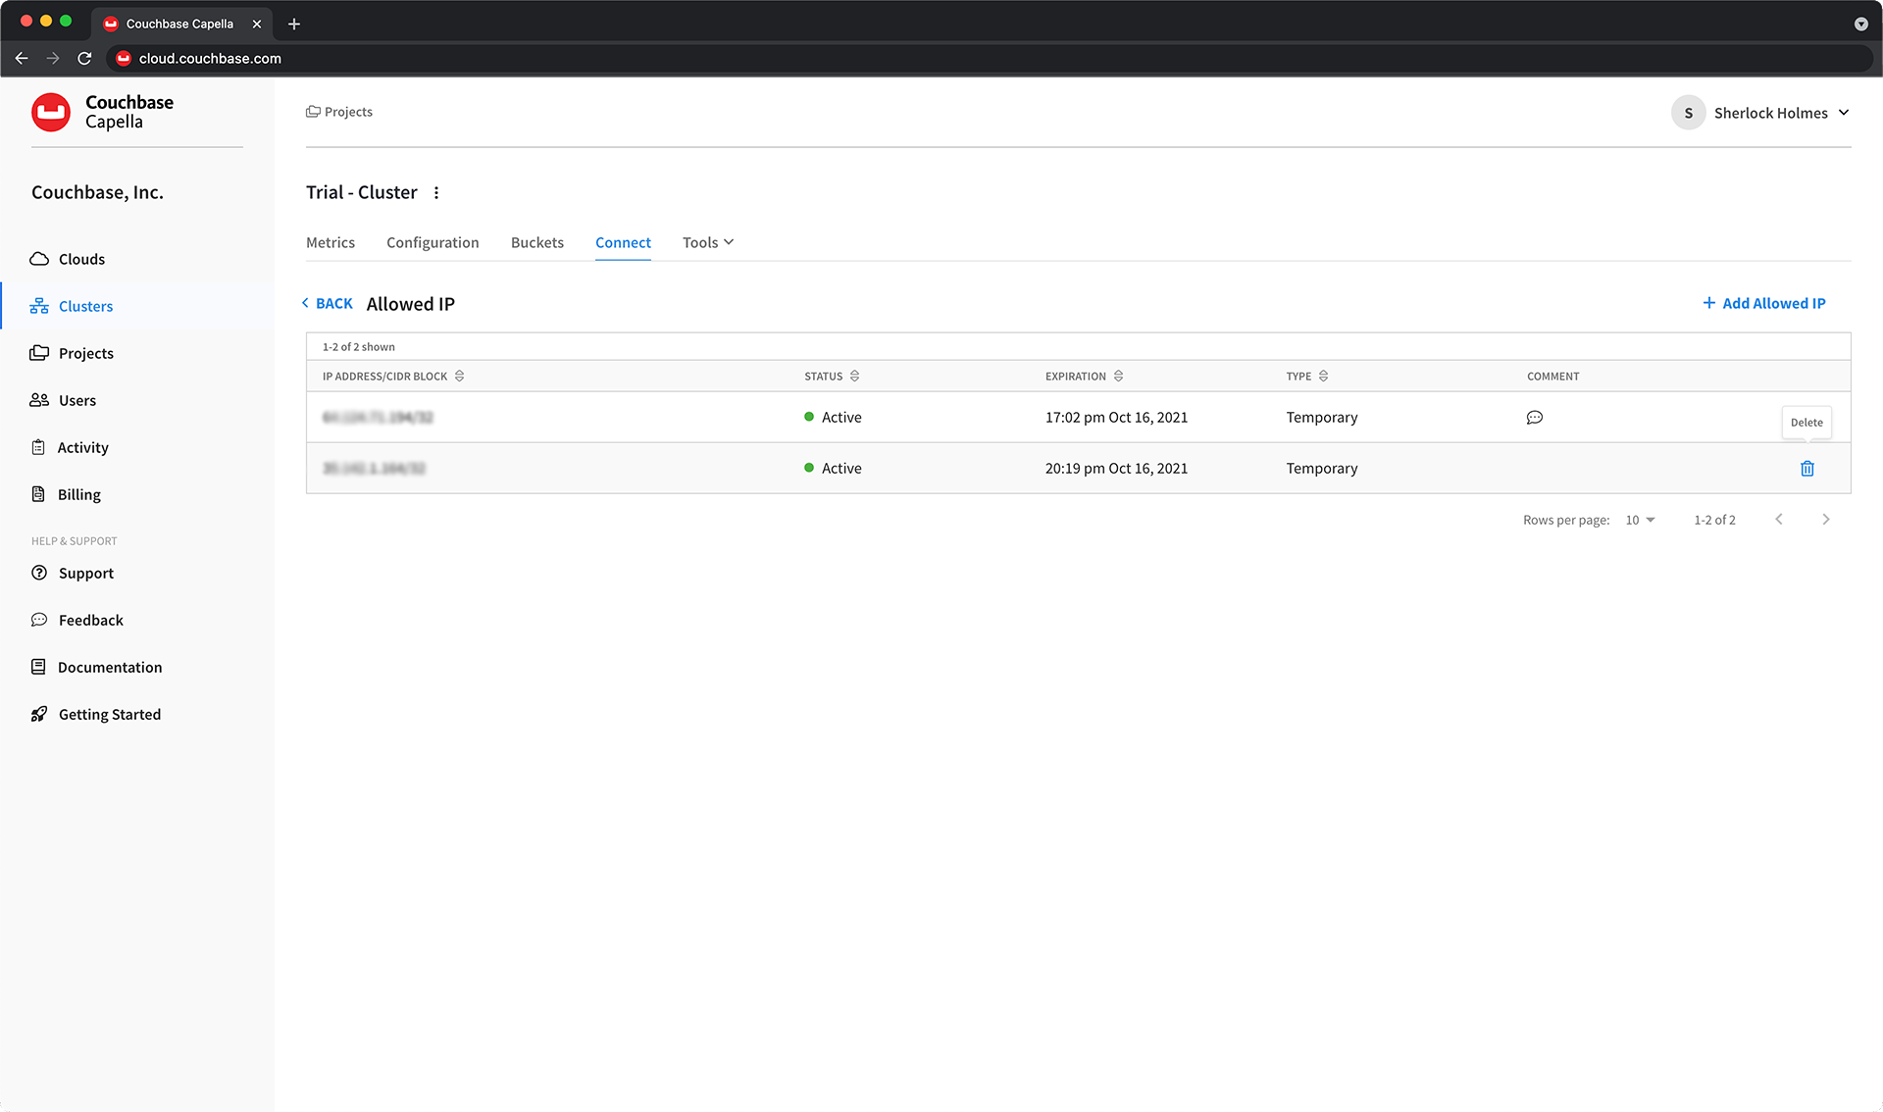The width and height of the screenshot is (1883, 1112).
Task: Click the second row's Active status
Action: click(x=833, y=469)
